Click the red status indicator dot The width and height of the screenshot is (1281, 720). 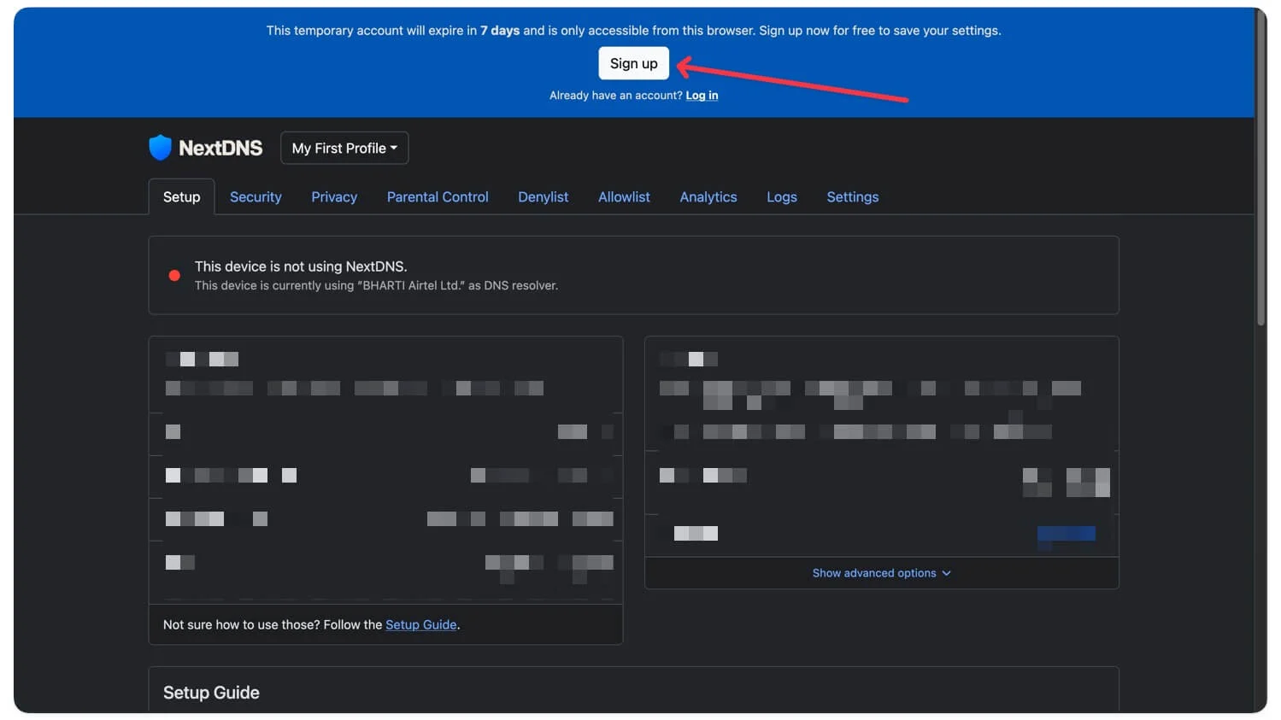coord(174,275)
